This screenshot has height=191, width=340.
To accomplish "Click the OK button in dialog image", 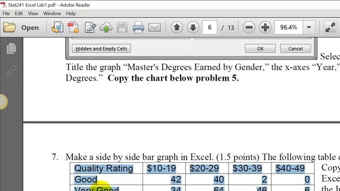I will click(260, 48).
